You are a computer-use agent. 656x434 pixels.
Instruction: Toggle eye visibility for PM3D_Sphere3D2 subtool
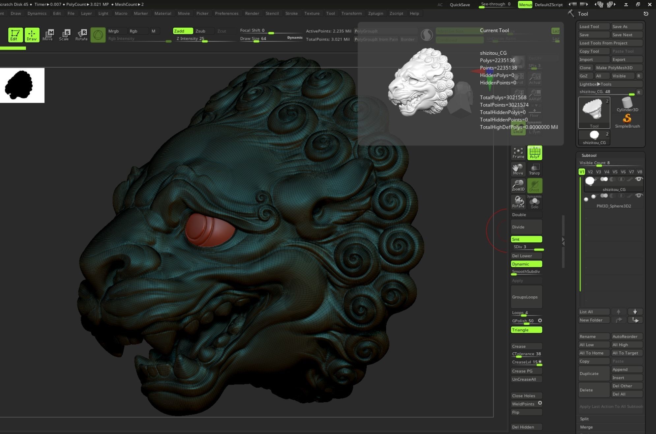coord(639,196)
